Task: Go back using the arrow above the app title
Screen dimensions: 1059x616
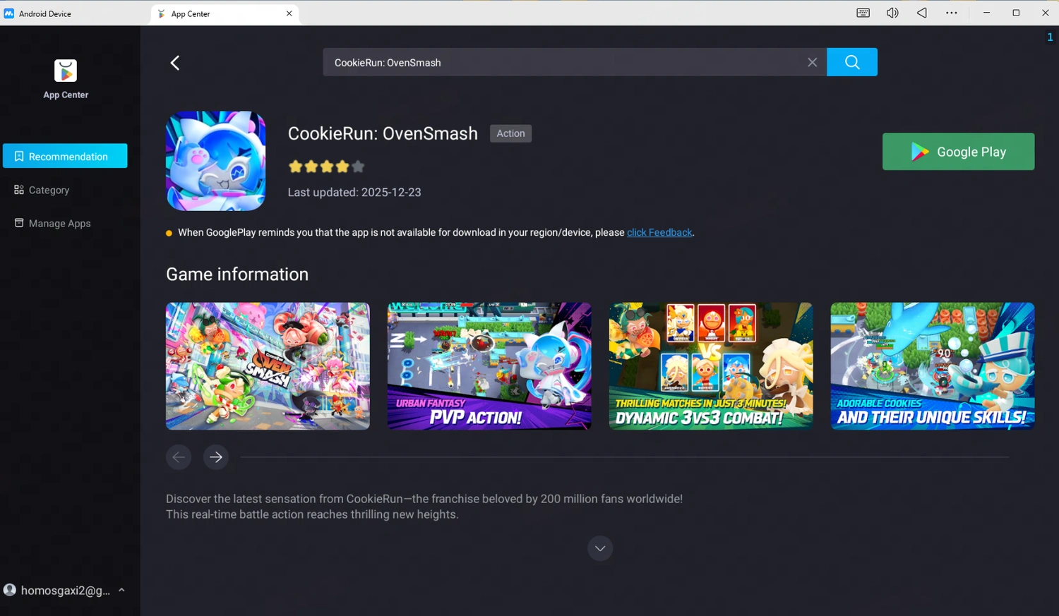Action: tap(174, 63)
